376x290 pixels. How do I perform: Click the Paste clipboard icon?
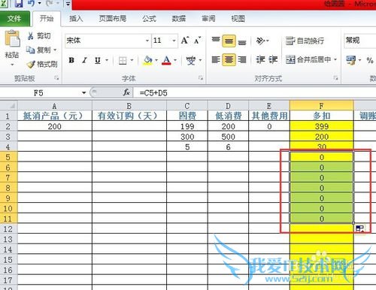coord(12,38)
